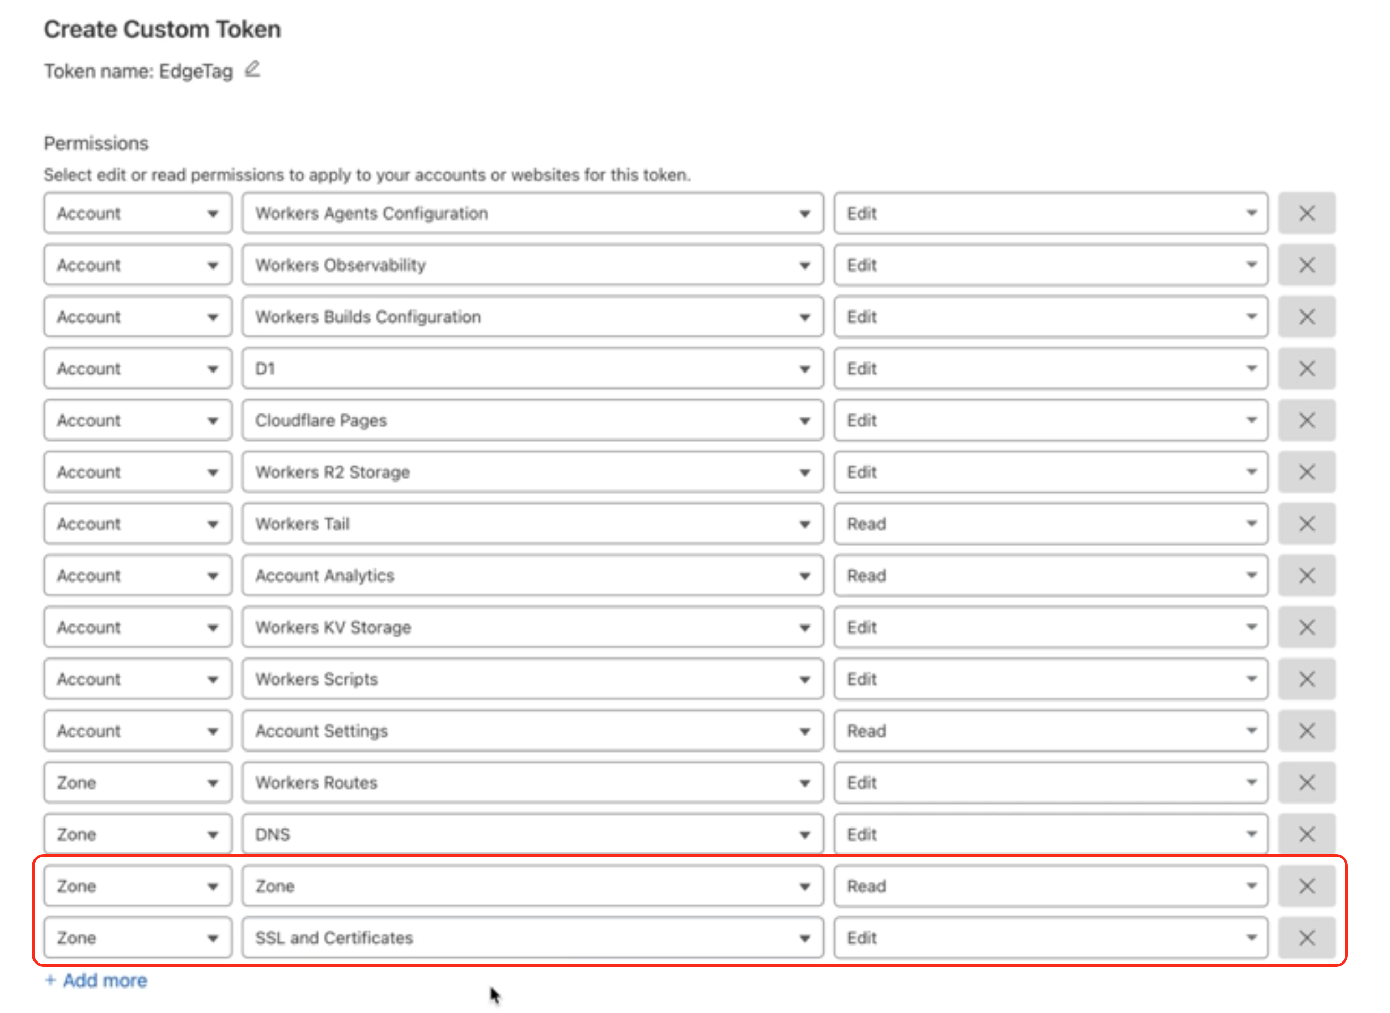Delete the DNS permission row
The image size is (1390, 1013).
tap(1306, 834)
